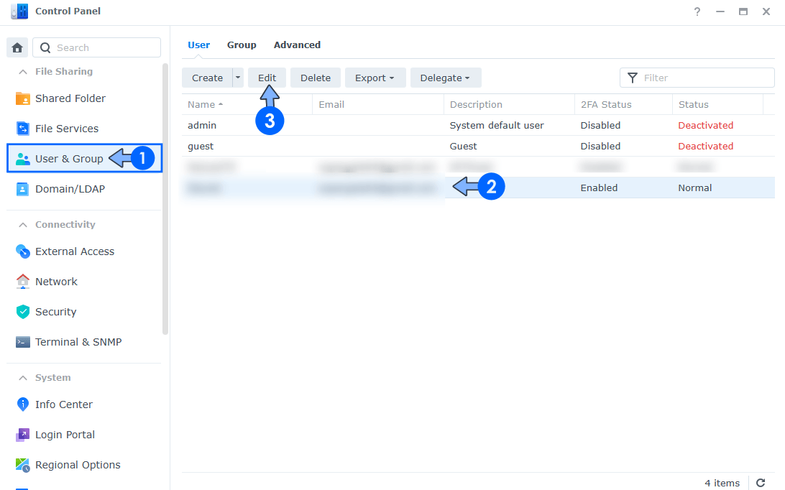Open Login Portal page
Viewport: 785px width, 490px height.
[84, 435]
